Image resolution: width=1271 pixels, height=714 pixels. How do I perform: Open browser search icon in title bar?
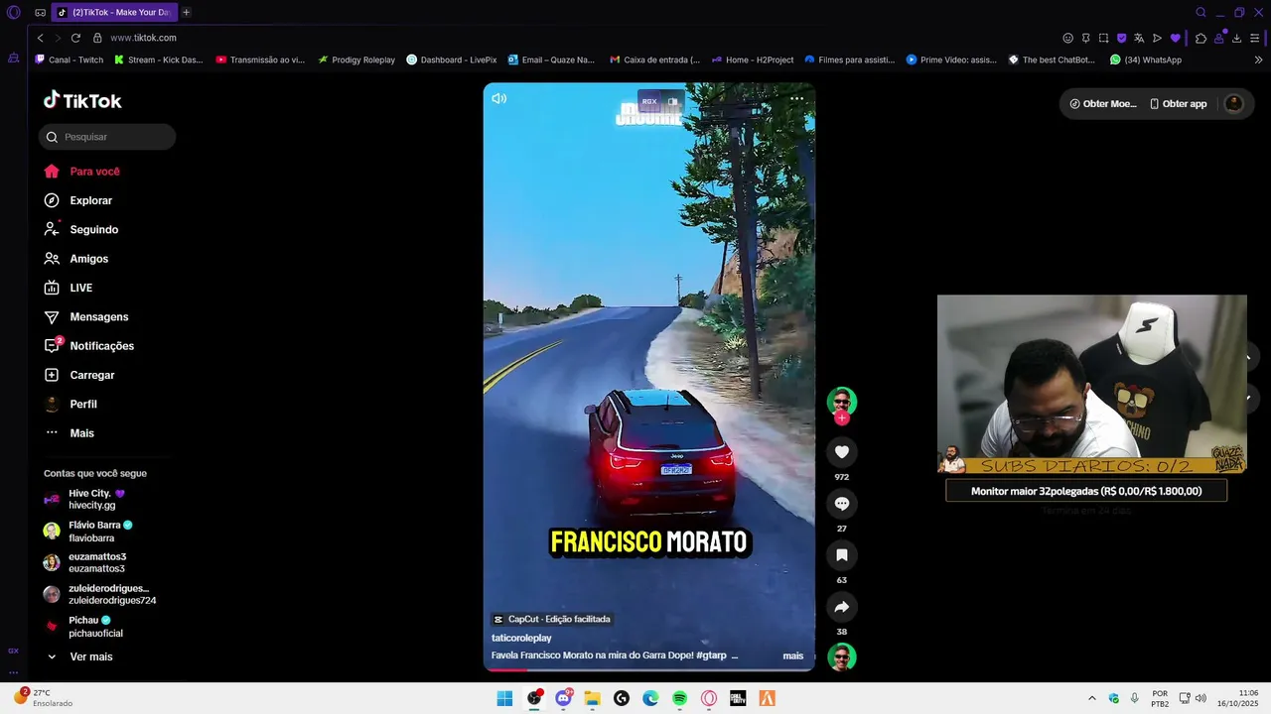1200,12
